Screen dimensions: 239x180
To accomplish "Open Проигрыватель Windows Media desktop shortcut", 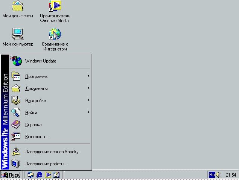I will pos(55,6).
